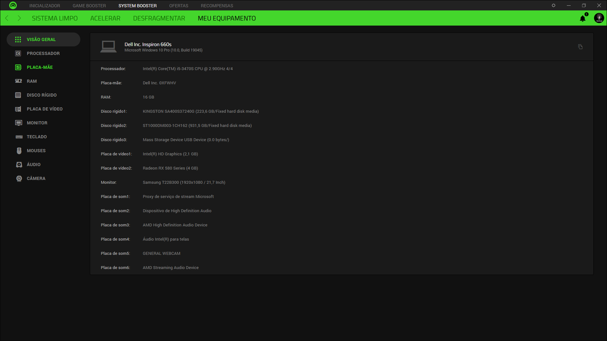Open the RAM sidebar entry
The height and width of the screenshot is (341, 607).
(43, 81)
